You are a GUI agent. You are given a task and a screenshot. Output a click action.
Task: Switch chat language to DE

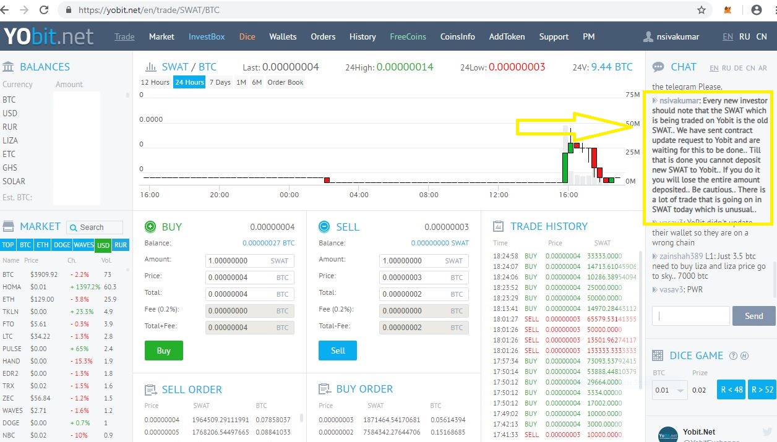[737, 68]
